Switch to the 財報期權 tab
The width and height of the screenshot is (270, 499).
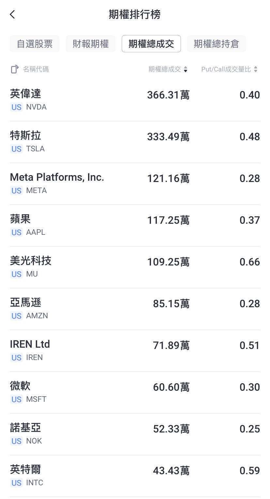[x=91, y=44]
